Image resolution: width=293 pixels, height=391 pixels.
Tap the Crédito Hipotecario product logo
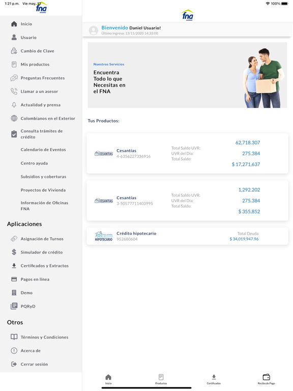(104, 236)
